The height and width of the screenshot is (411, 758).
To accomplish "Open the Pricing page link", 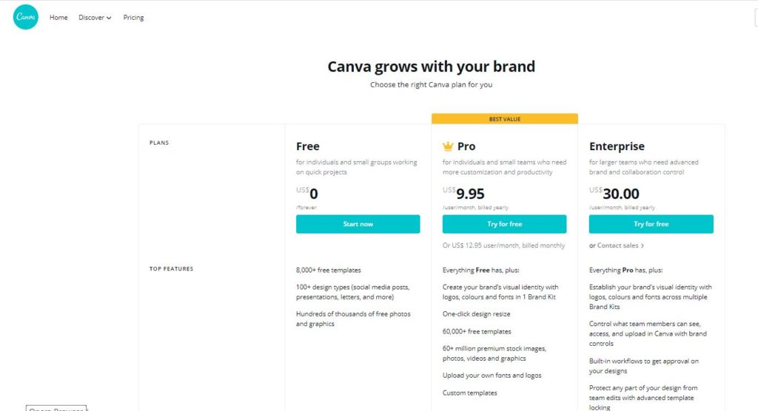I will pos(133,18).
